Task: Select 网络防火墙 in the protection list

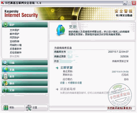Action: (x=16, y=45)
